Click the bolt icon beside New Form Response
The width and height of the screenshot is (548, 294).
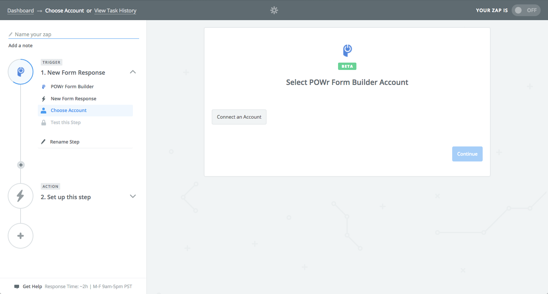(43, 99)
